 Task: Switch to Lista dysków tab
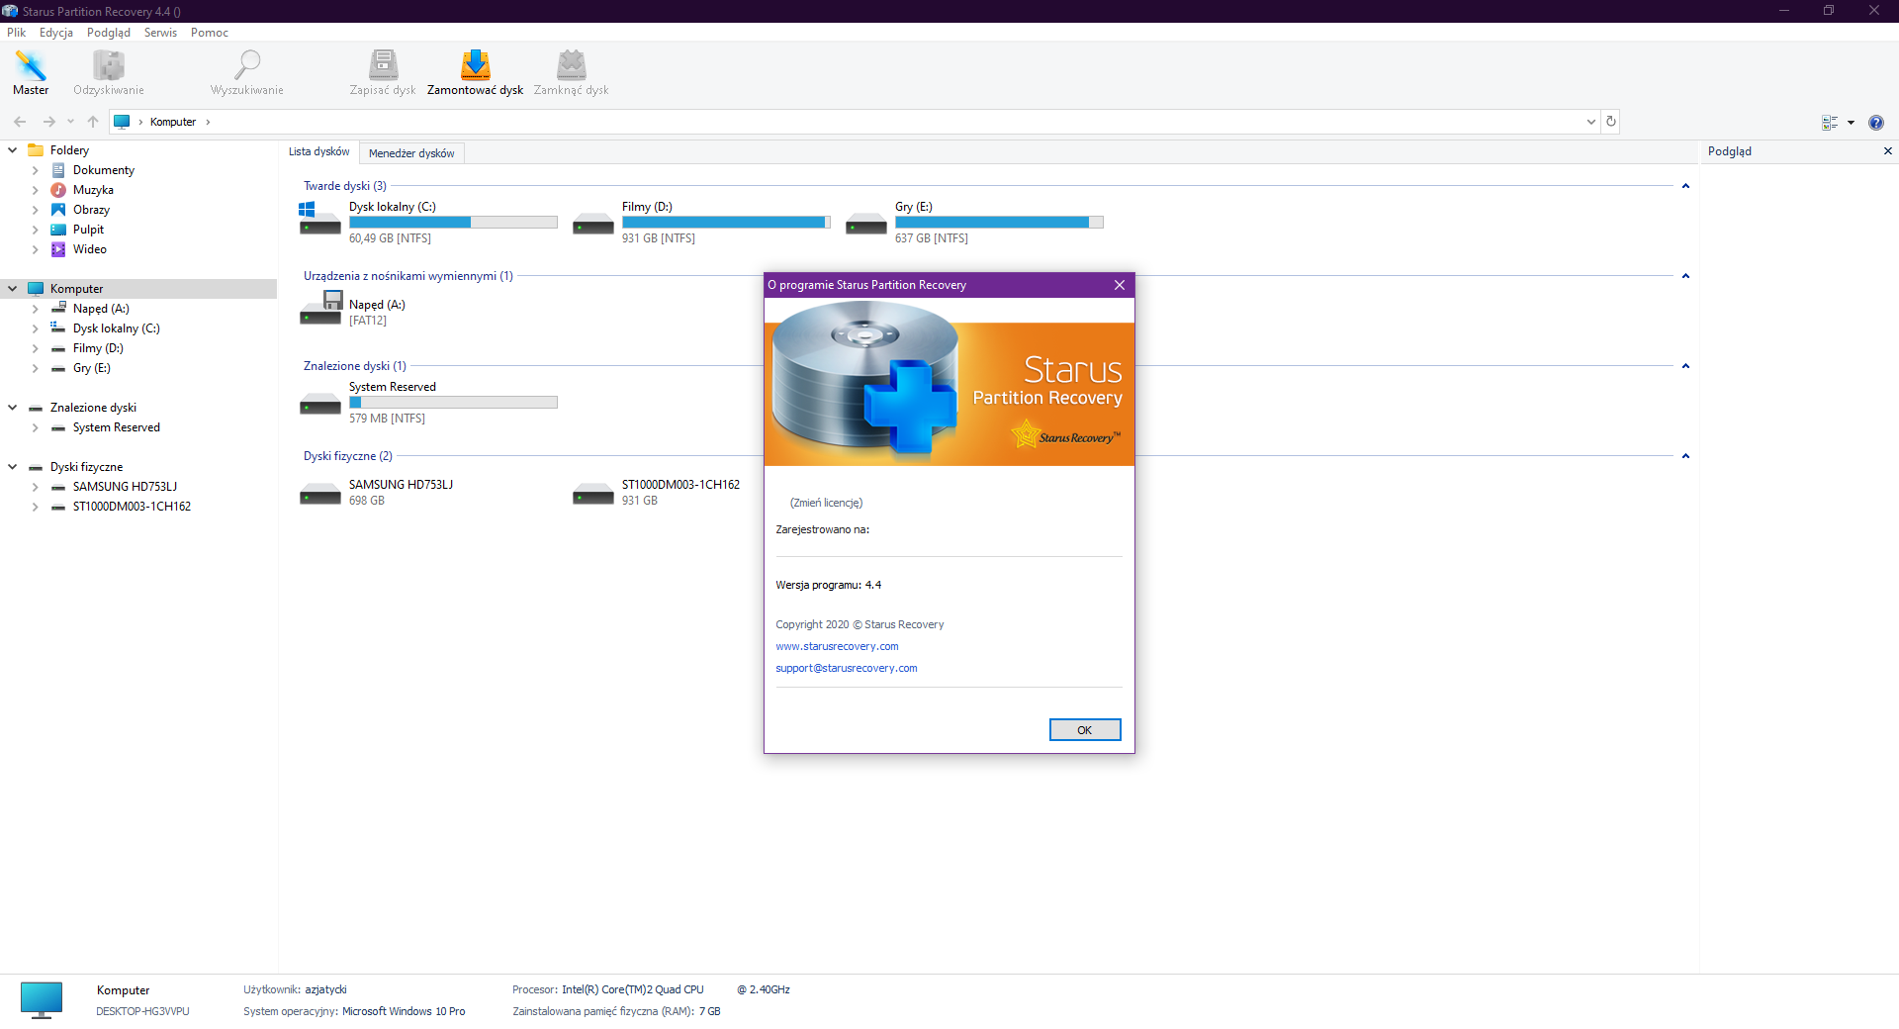click(x=319, y=152)
